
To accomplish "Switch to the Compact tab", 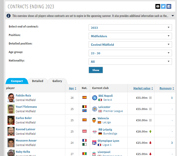I will pyautogui.click(x=17, y=81).
